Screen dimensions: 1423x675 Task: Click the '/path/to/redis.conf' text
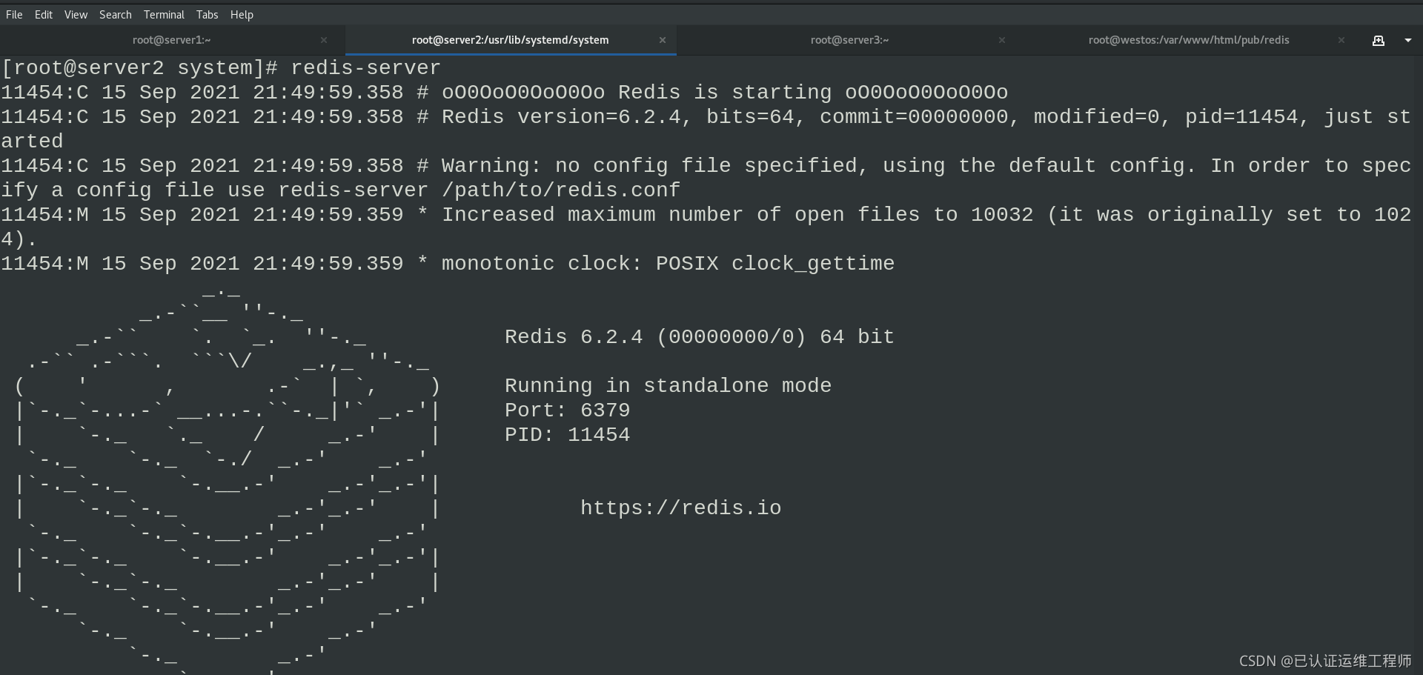561,190
